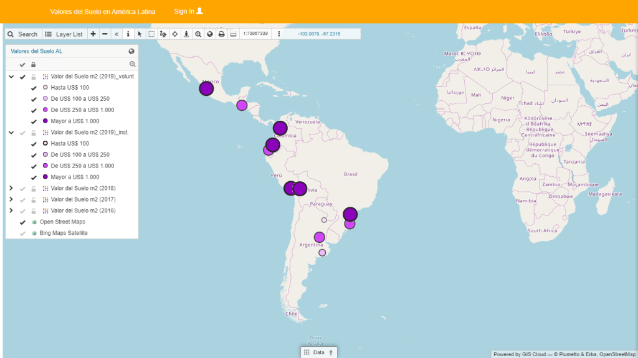This screenshot has width=638, height=358.
Task: Open the Data tab at bottom
Action: click(318, 352)
